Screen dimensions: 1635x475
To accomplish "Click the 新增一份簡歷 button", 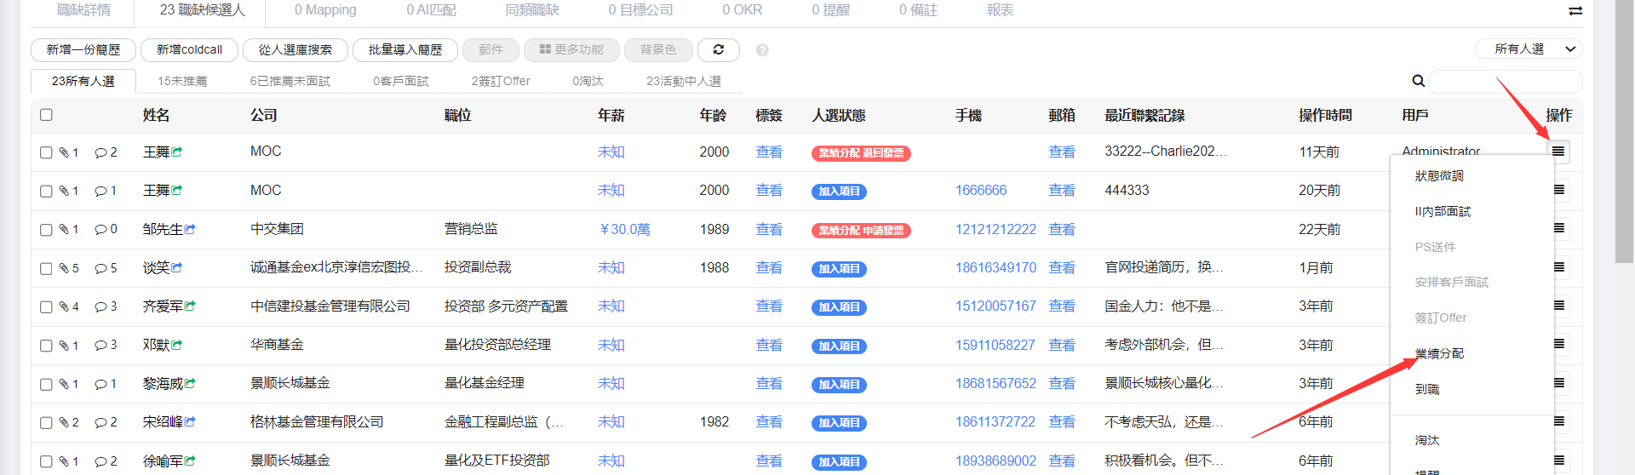I will (83, 50).
